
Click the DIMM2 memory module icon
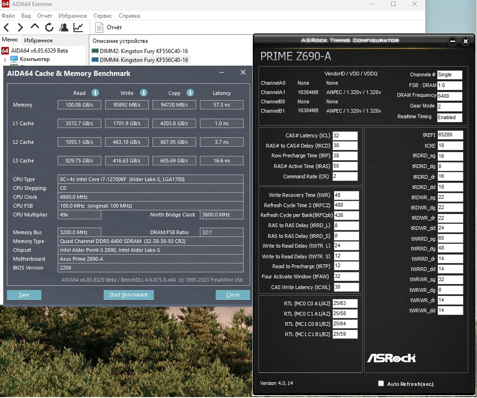click(x=95, y=51)
